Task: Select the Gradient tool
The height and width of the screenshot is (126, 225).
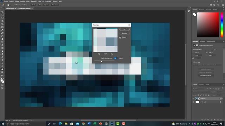Action: 2,48
